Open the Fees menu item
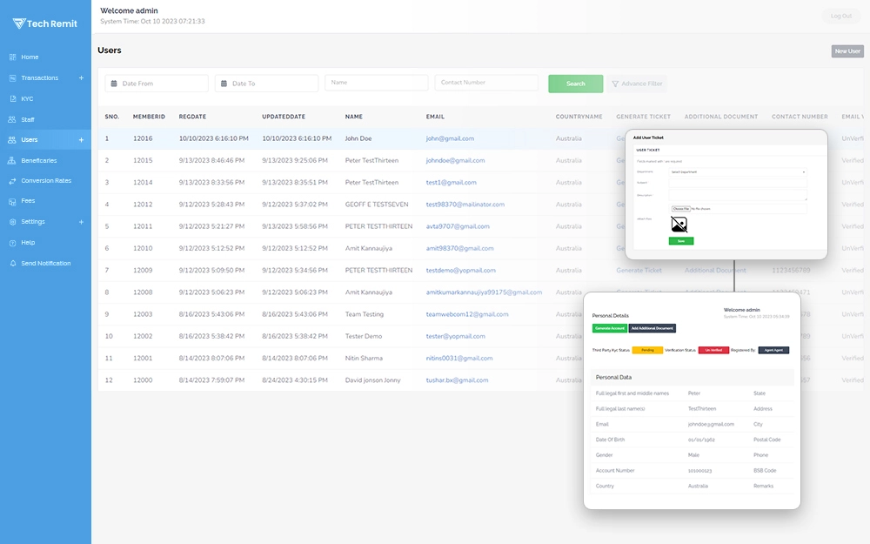 28,201
